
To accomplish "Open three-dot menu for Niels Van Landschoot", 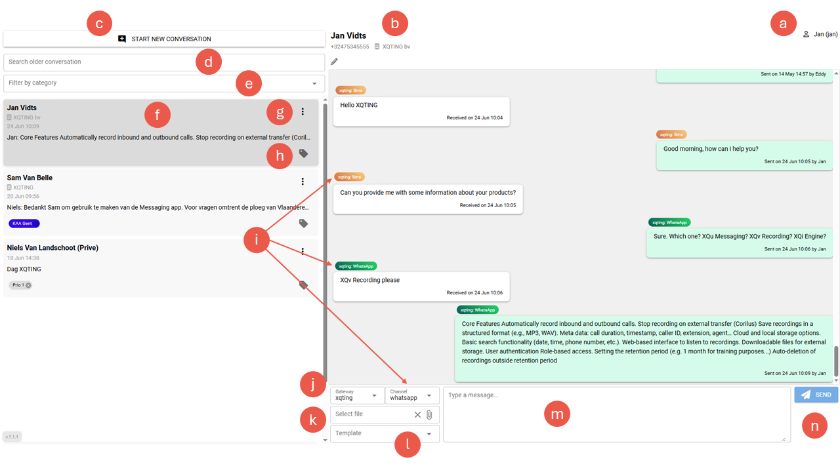I will 303,251.
